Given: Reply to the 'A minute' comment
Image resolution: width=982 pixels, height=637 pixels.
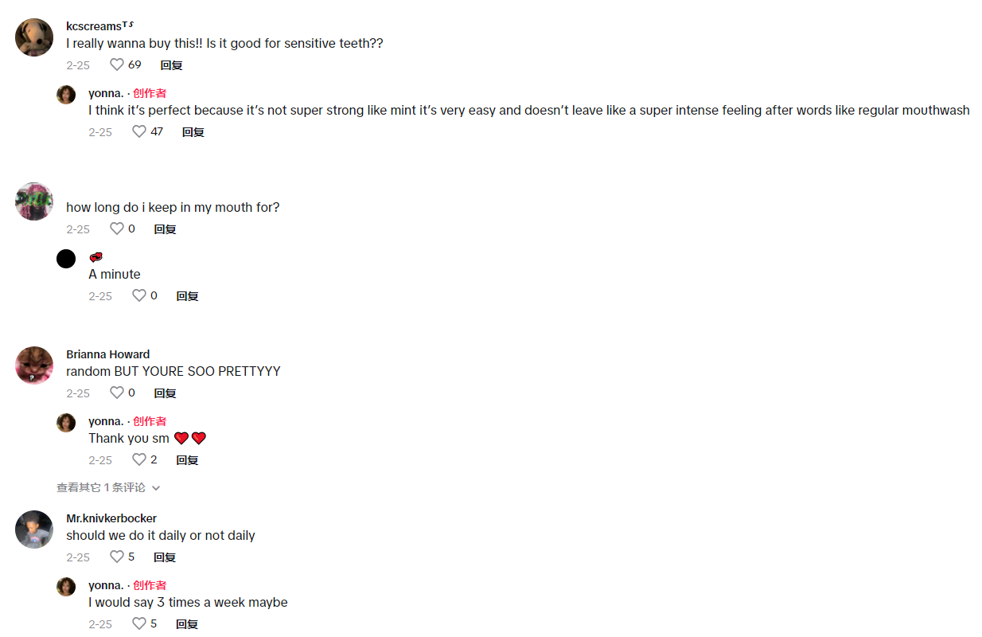Looking at the screenshot, I should tap(187, 296).
